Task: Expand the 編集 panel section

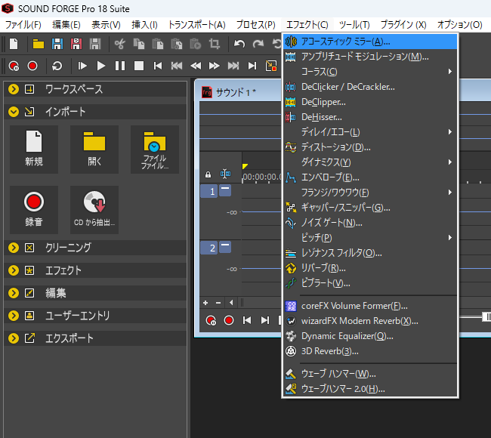Action: (14, 293)
